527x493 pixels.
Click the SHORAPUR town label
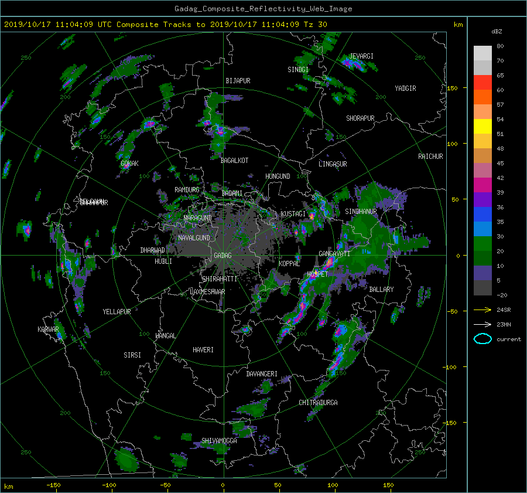point(360,118)
